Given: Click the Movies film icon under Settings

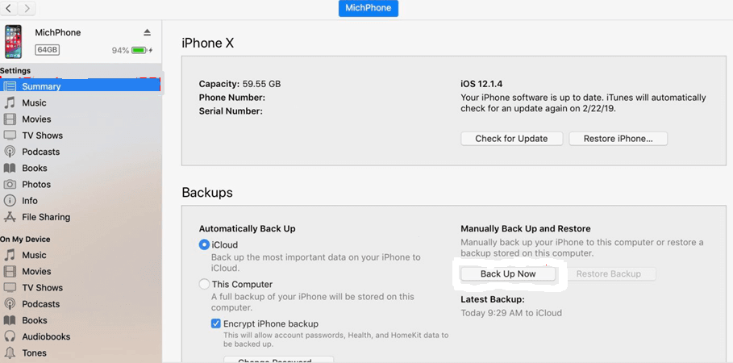Looking at the screenshot, I should tap(10, 119).
